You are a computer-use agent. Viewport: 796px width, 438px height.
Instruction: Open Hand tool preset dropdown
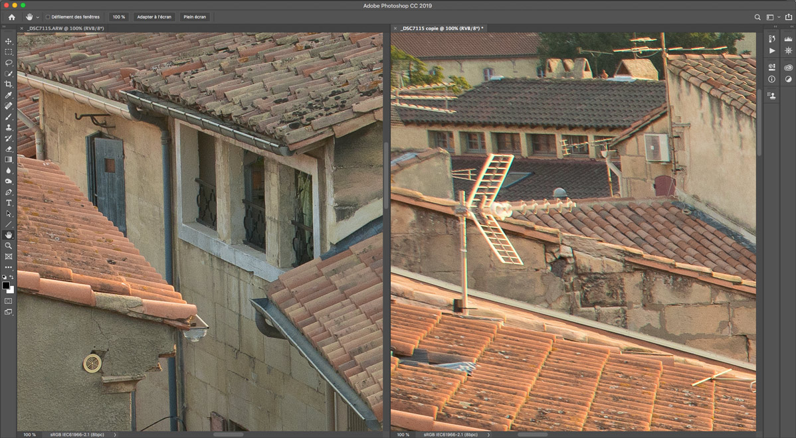tap(38, 17)
